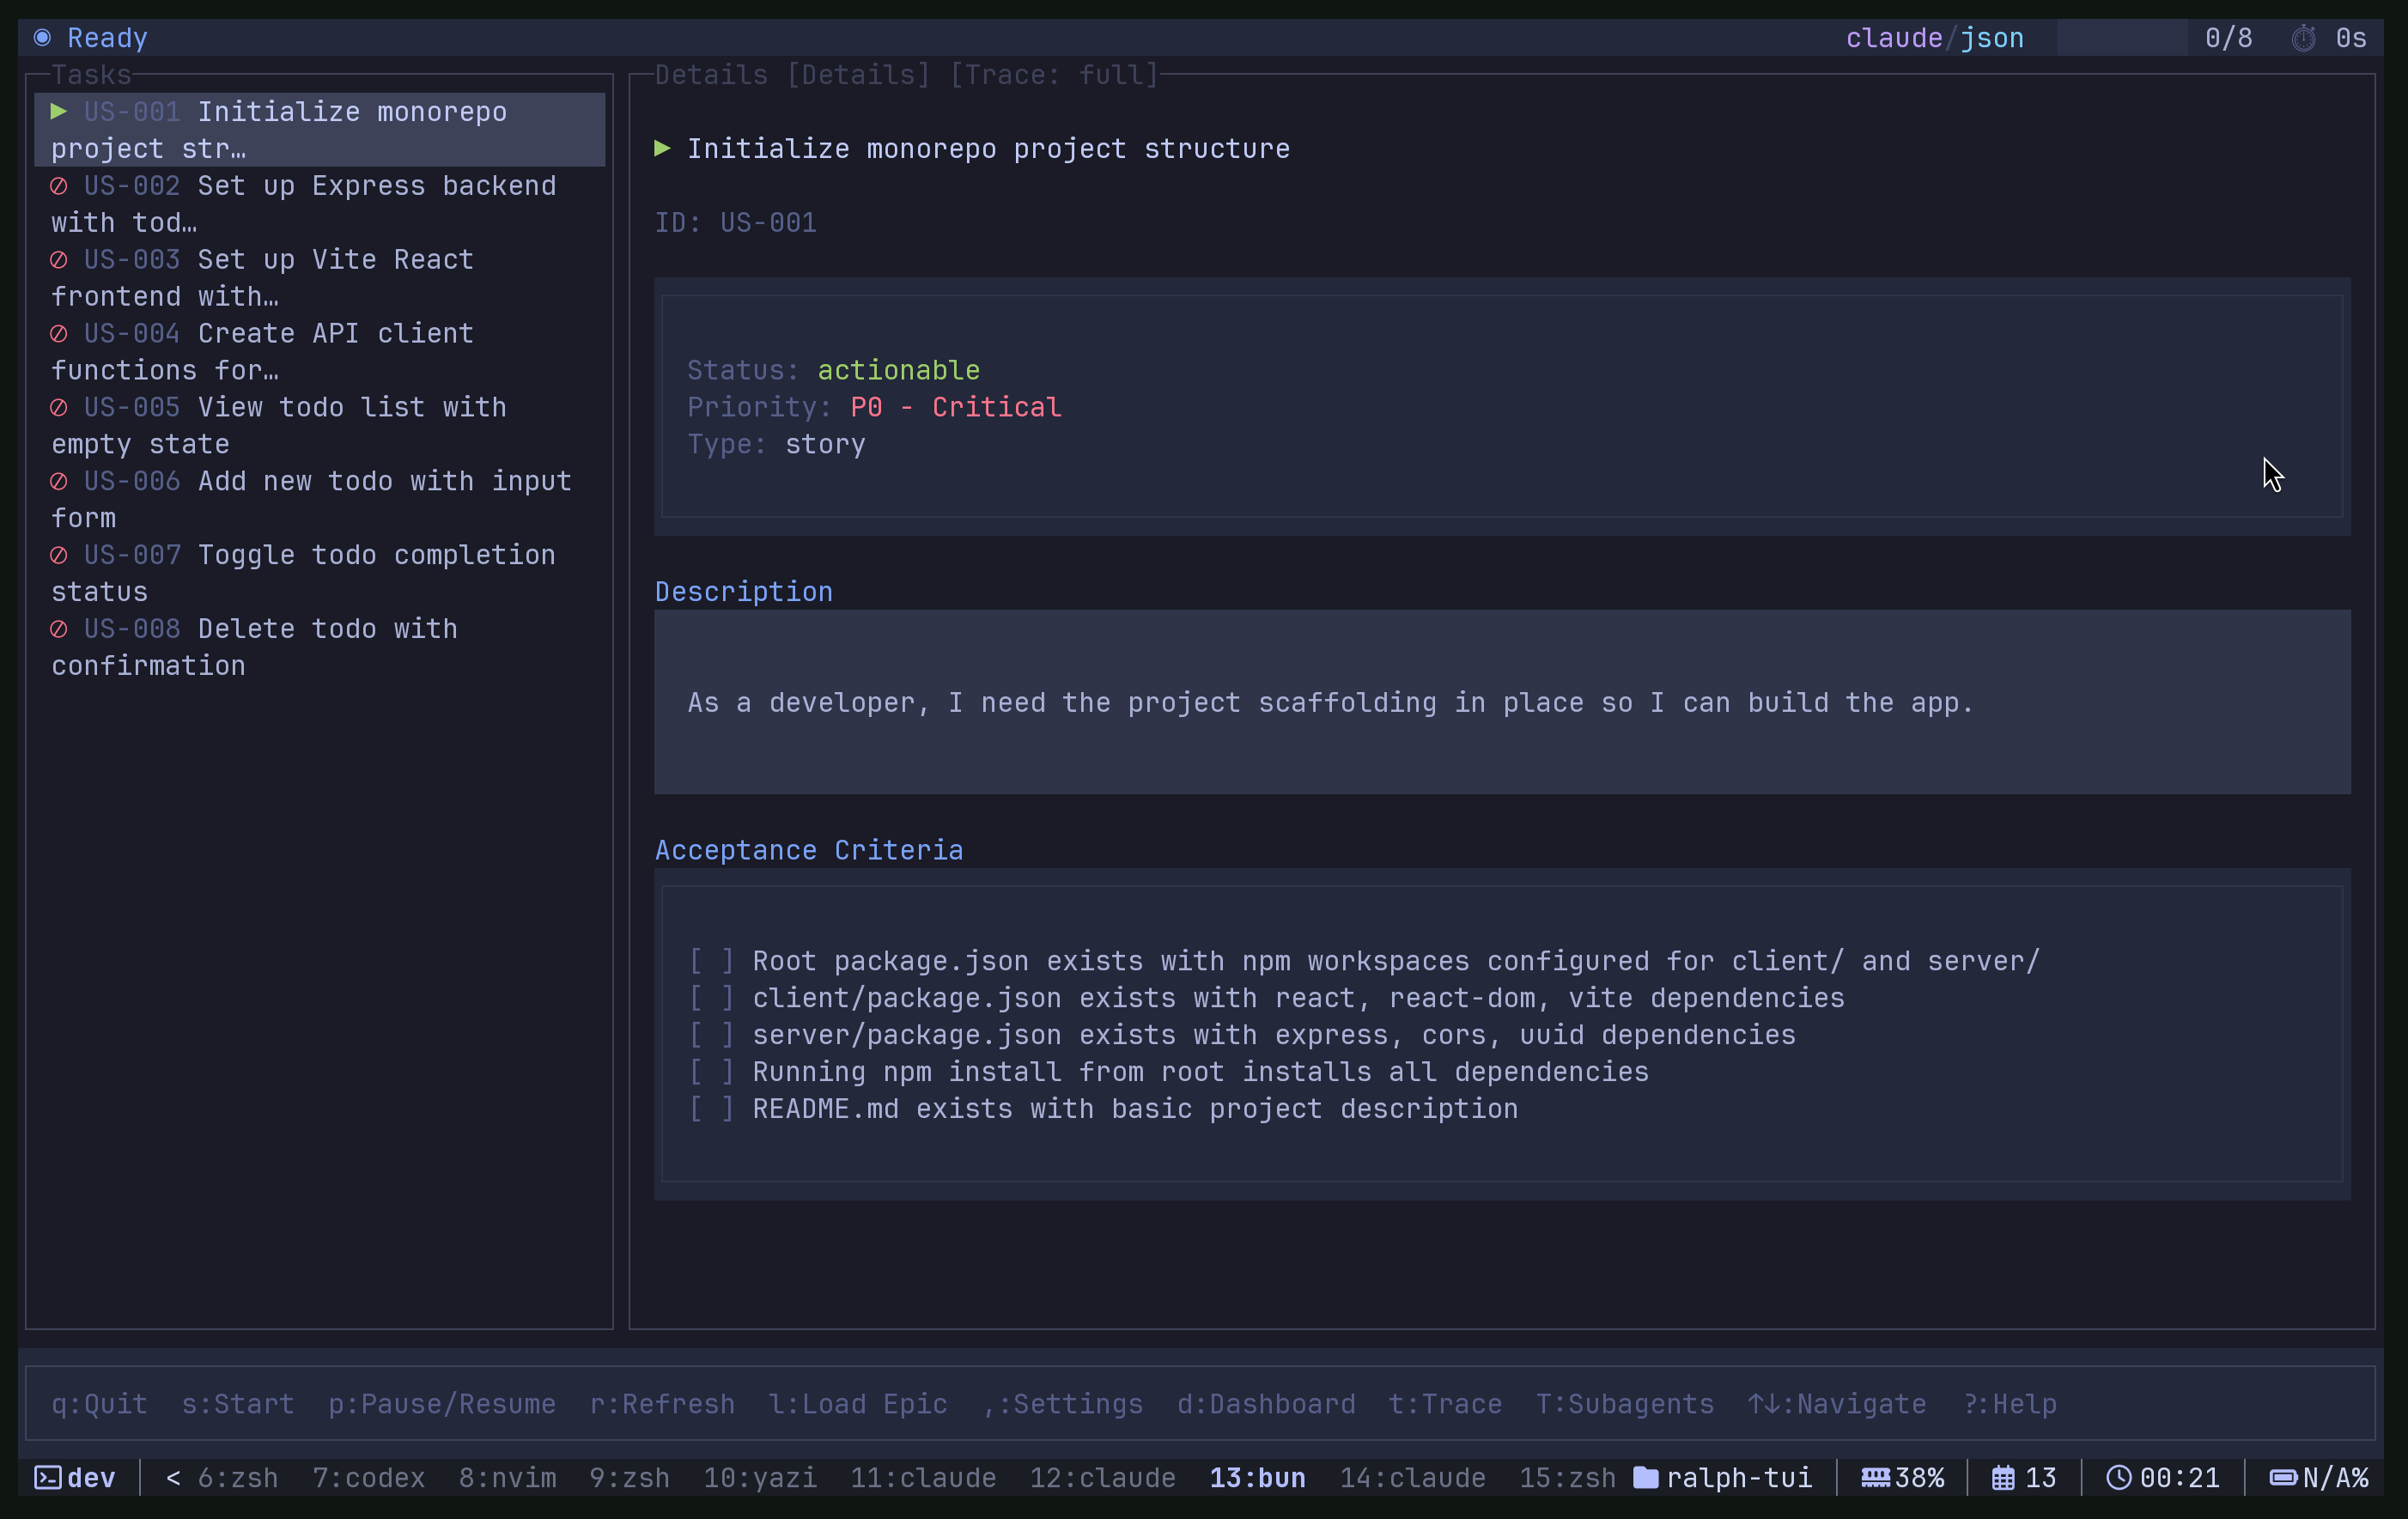
Task: Click the clock icon next to 00:21
Action: [2119, 1477]
